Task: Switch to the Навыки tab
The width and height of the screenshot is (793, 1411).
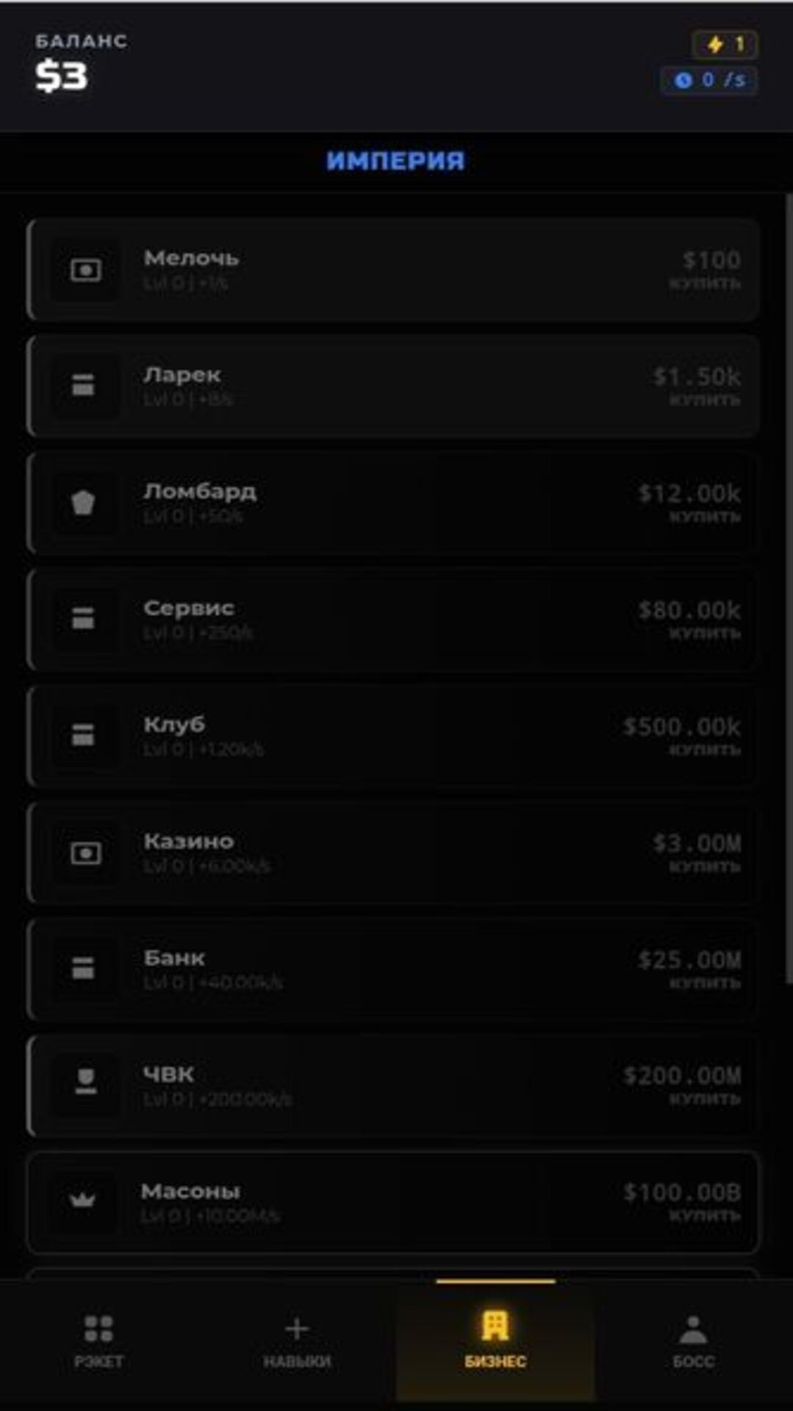Action: 297,1341
